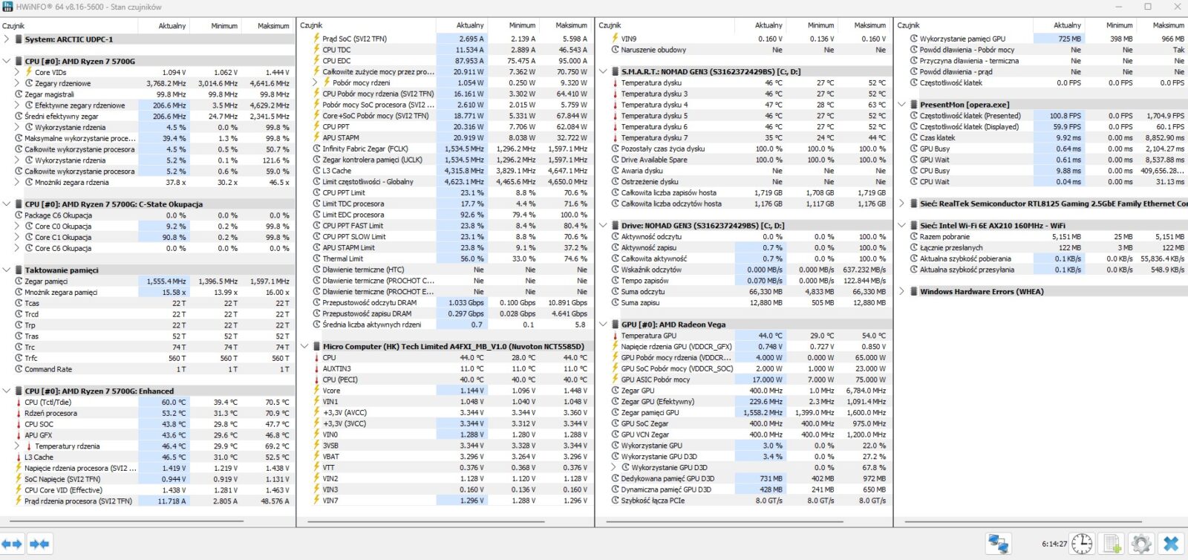Viewport: 1188px width, 560px height.
Task: Open sensor settings gear icon
Action: pyautogui.click(x=1140, y=544)
